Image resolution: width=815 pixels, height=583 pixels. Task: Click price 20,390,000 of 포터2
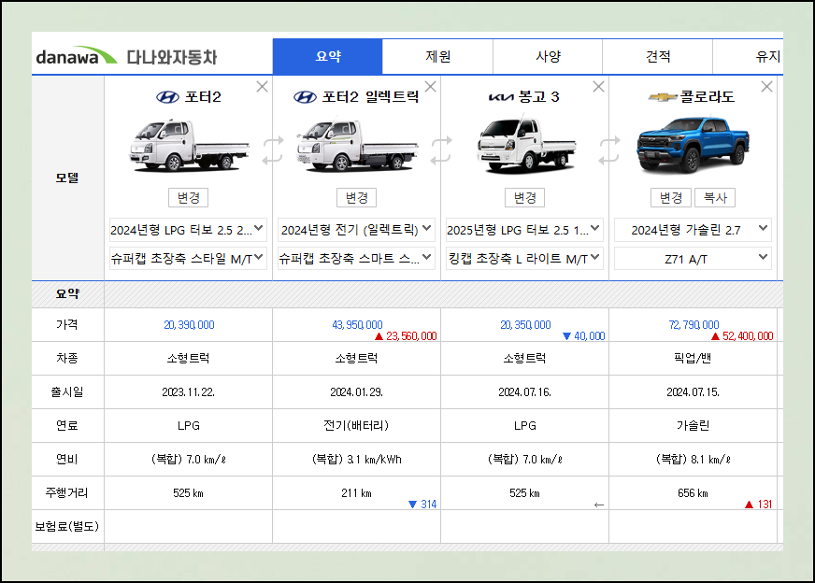[x=189, y=325]
